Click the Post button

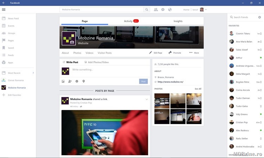[144, 81]
